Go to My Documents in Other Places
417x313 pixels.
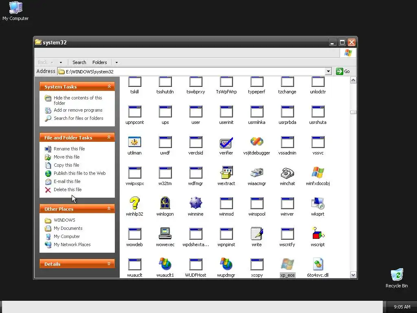click(x=68, y=228)
